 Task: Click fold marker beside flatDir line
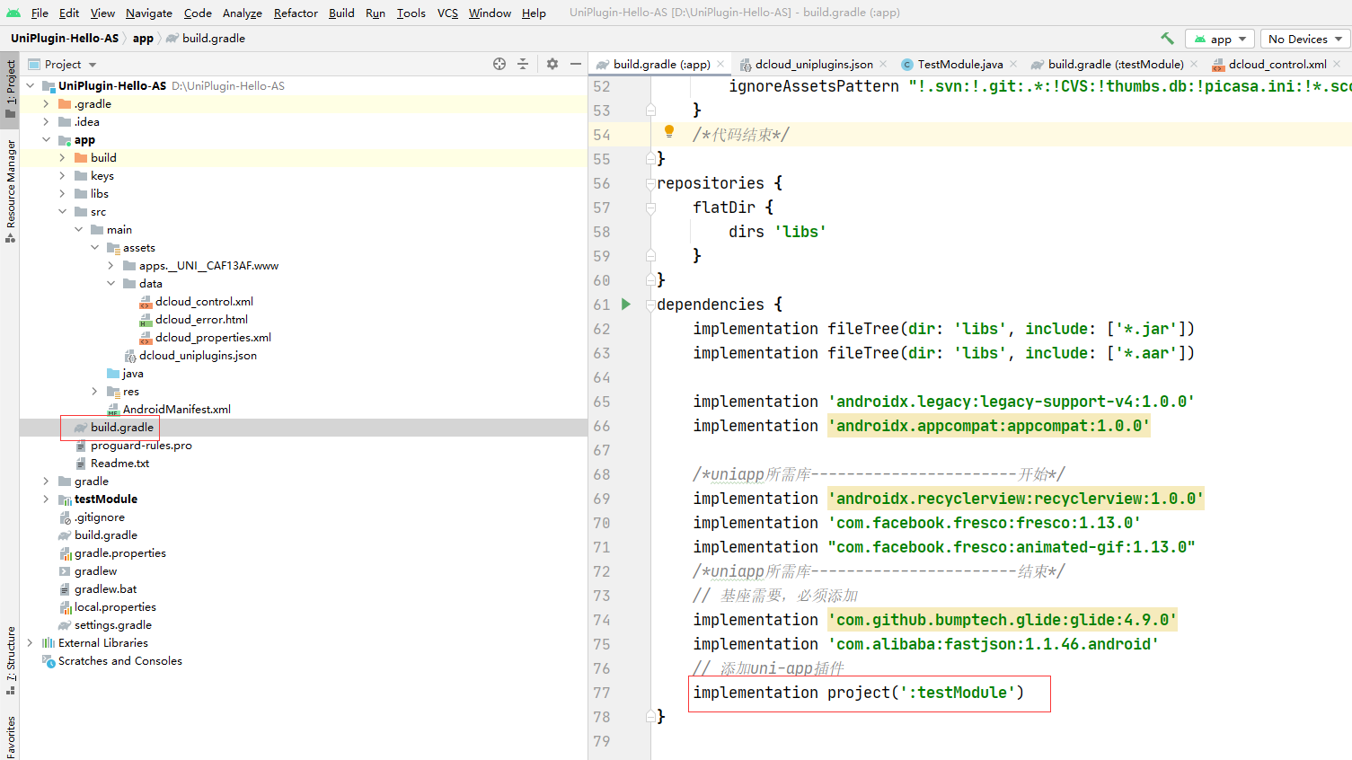[x=650, y=208]
